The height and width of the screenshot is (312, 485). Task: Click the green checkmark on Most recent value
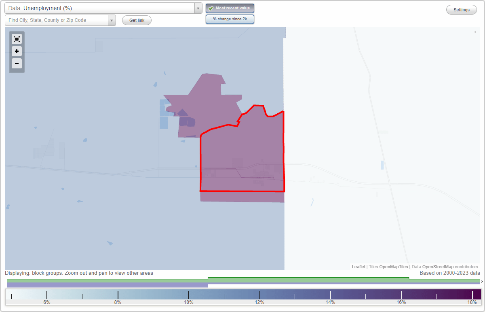[211, 8]
